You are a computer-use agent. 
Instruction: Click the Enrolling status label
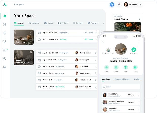63,40
